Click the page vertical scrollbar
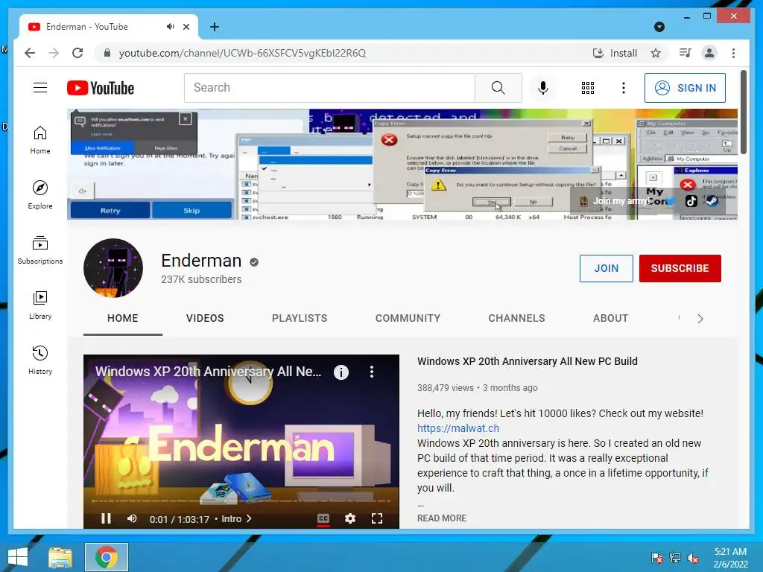This screenshot has width=763, height=572. pyautogui.click(x=744, y=112)
